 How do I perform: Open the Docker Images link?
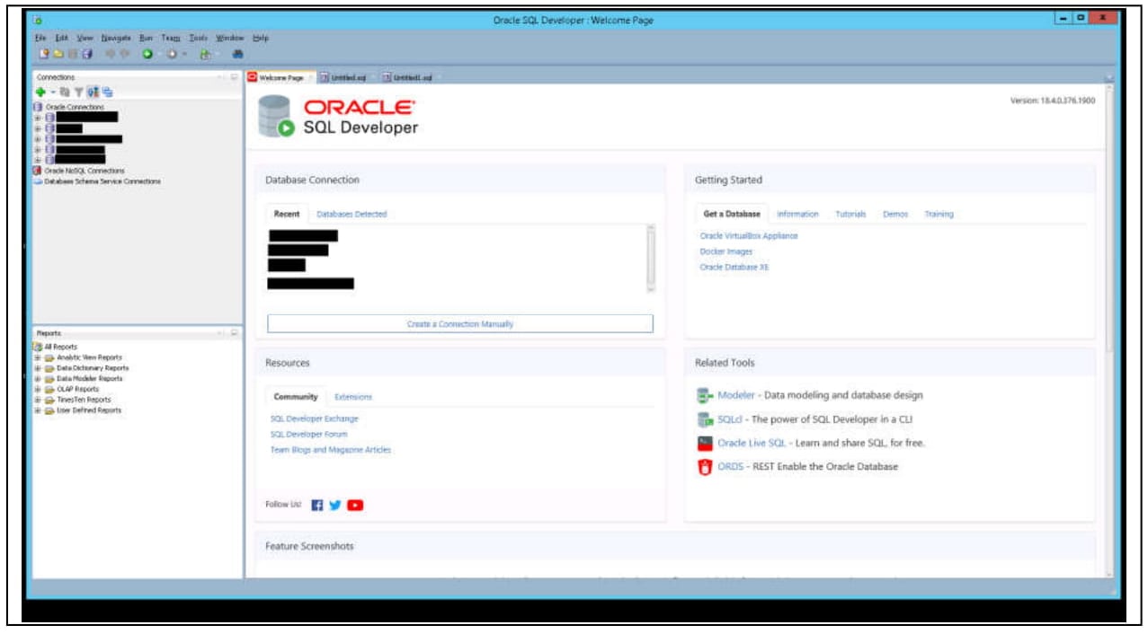click(726, 252)
